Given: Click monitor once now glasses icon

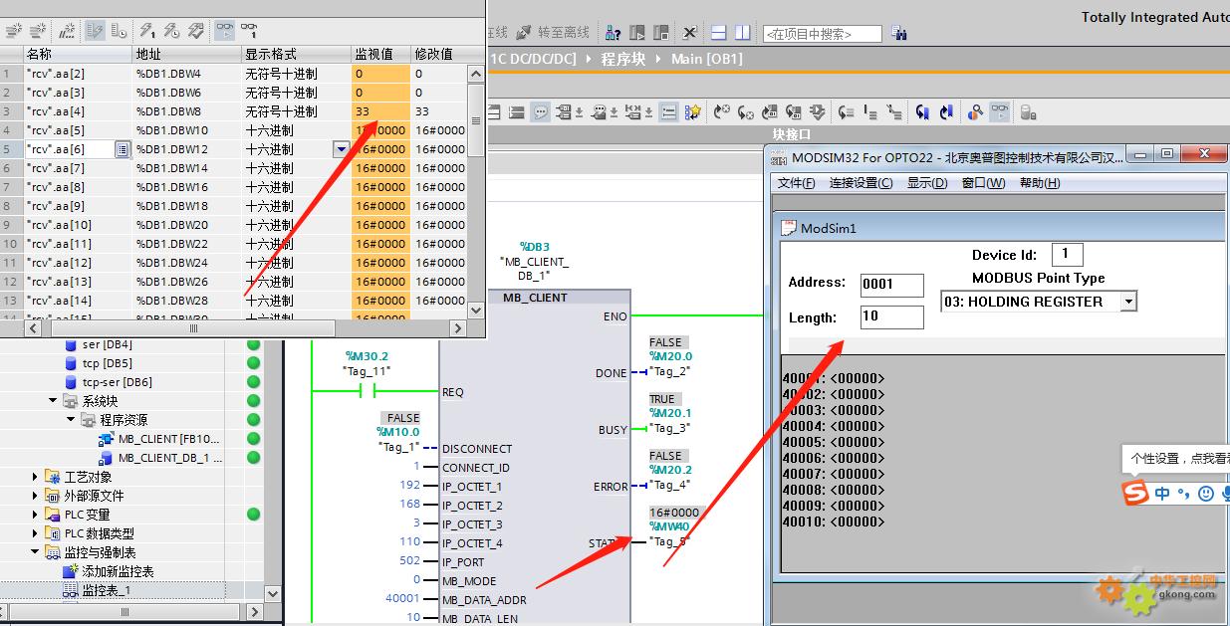Looking at the screenshot, I should click(x=249, y=31).
